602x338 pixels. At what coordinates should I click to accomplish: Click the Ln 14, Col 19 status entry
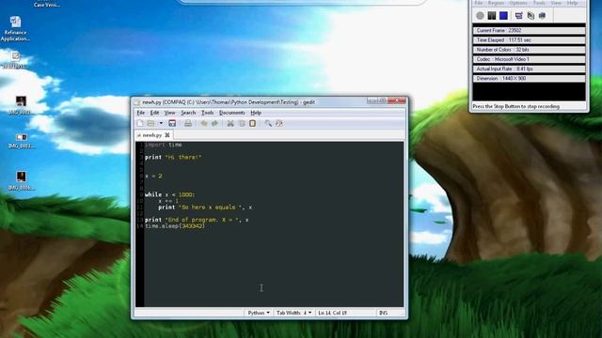pyautogui.click(x=332, y=313)
